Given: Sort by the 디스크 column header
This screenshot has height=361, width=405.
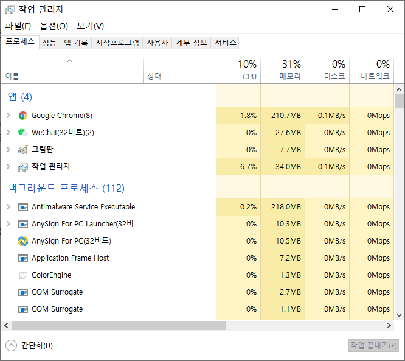Looking at the screenshot, I should coord(327,71).
